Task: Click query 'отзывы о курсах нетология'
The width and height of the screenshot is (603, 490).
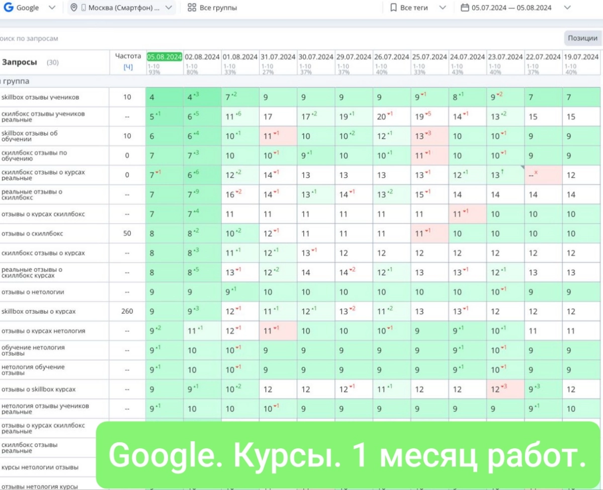Action: pos(43,331)
